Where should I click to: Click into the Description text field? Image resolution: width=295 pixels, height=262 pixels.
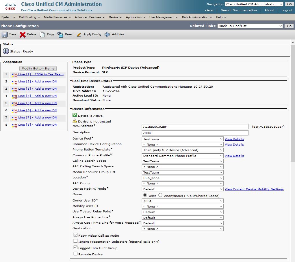[x=195, y=133]
